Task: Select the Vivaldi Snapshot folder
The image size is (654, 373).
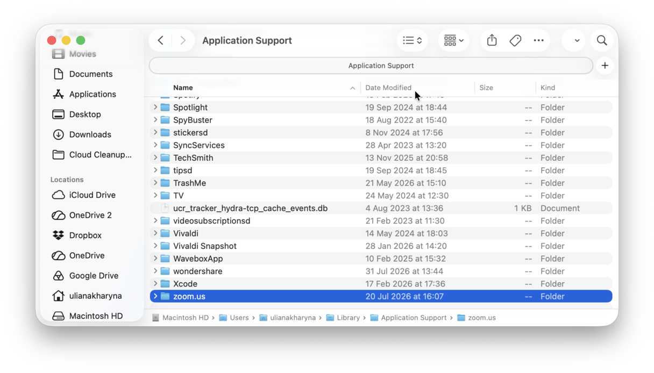Action: tap(381, 246)
